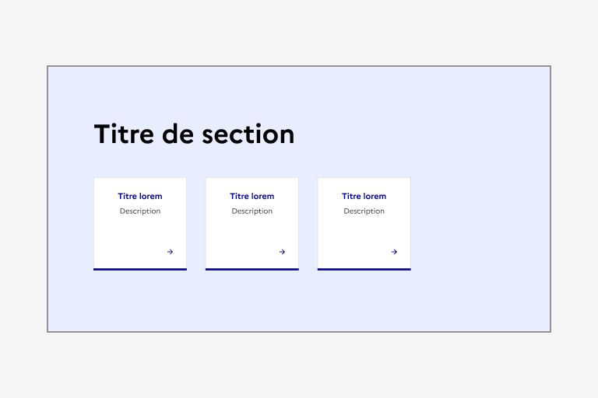The image size is (598, 398).
Task: Click blank white area left of third card's arrow
Action: pos(353,250)
